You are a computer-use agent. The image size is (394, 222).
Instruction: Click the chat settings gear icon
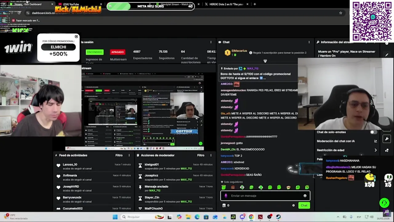pyautogui.click(x=293, y=205)
